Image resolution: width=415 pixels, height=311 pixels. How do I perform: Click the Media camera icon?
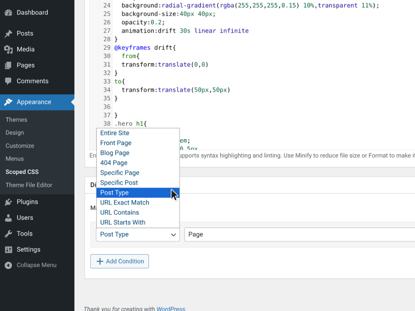(8, 49)
